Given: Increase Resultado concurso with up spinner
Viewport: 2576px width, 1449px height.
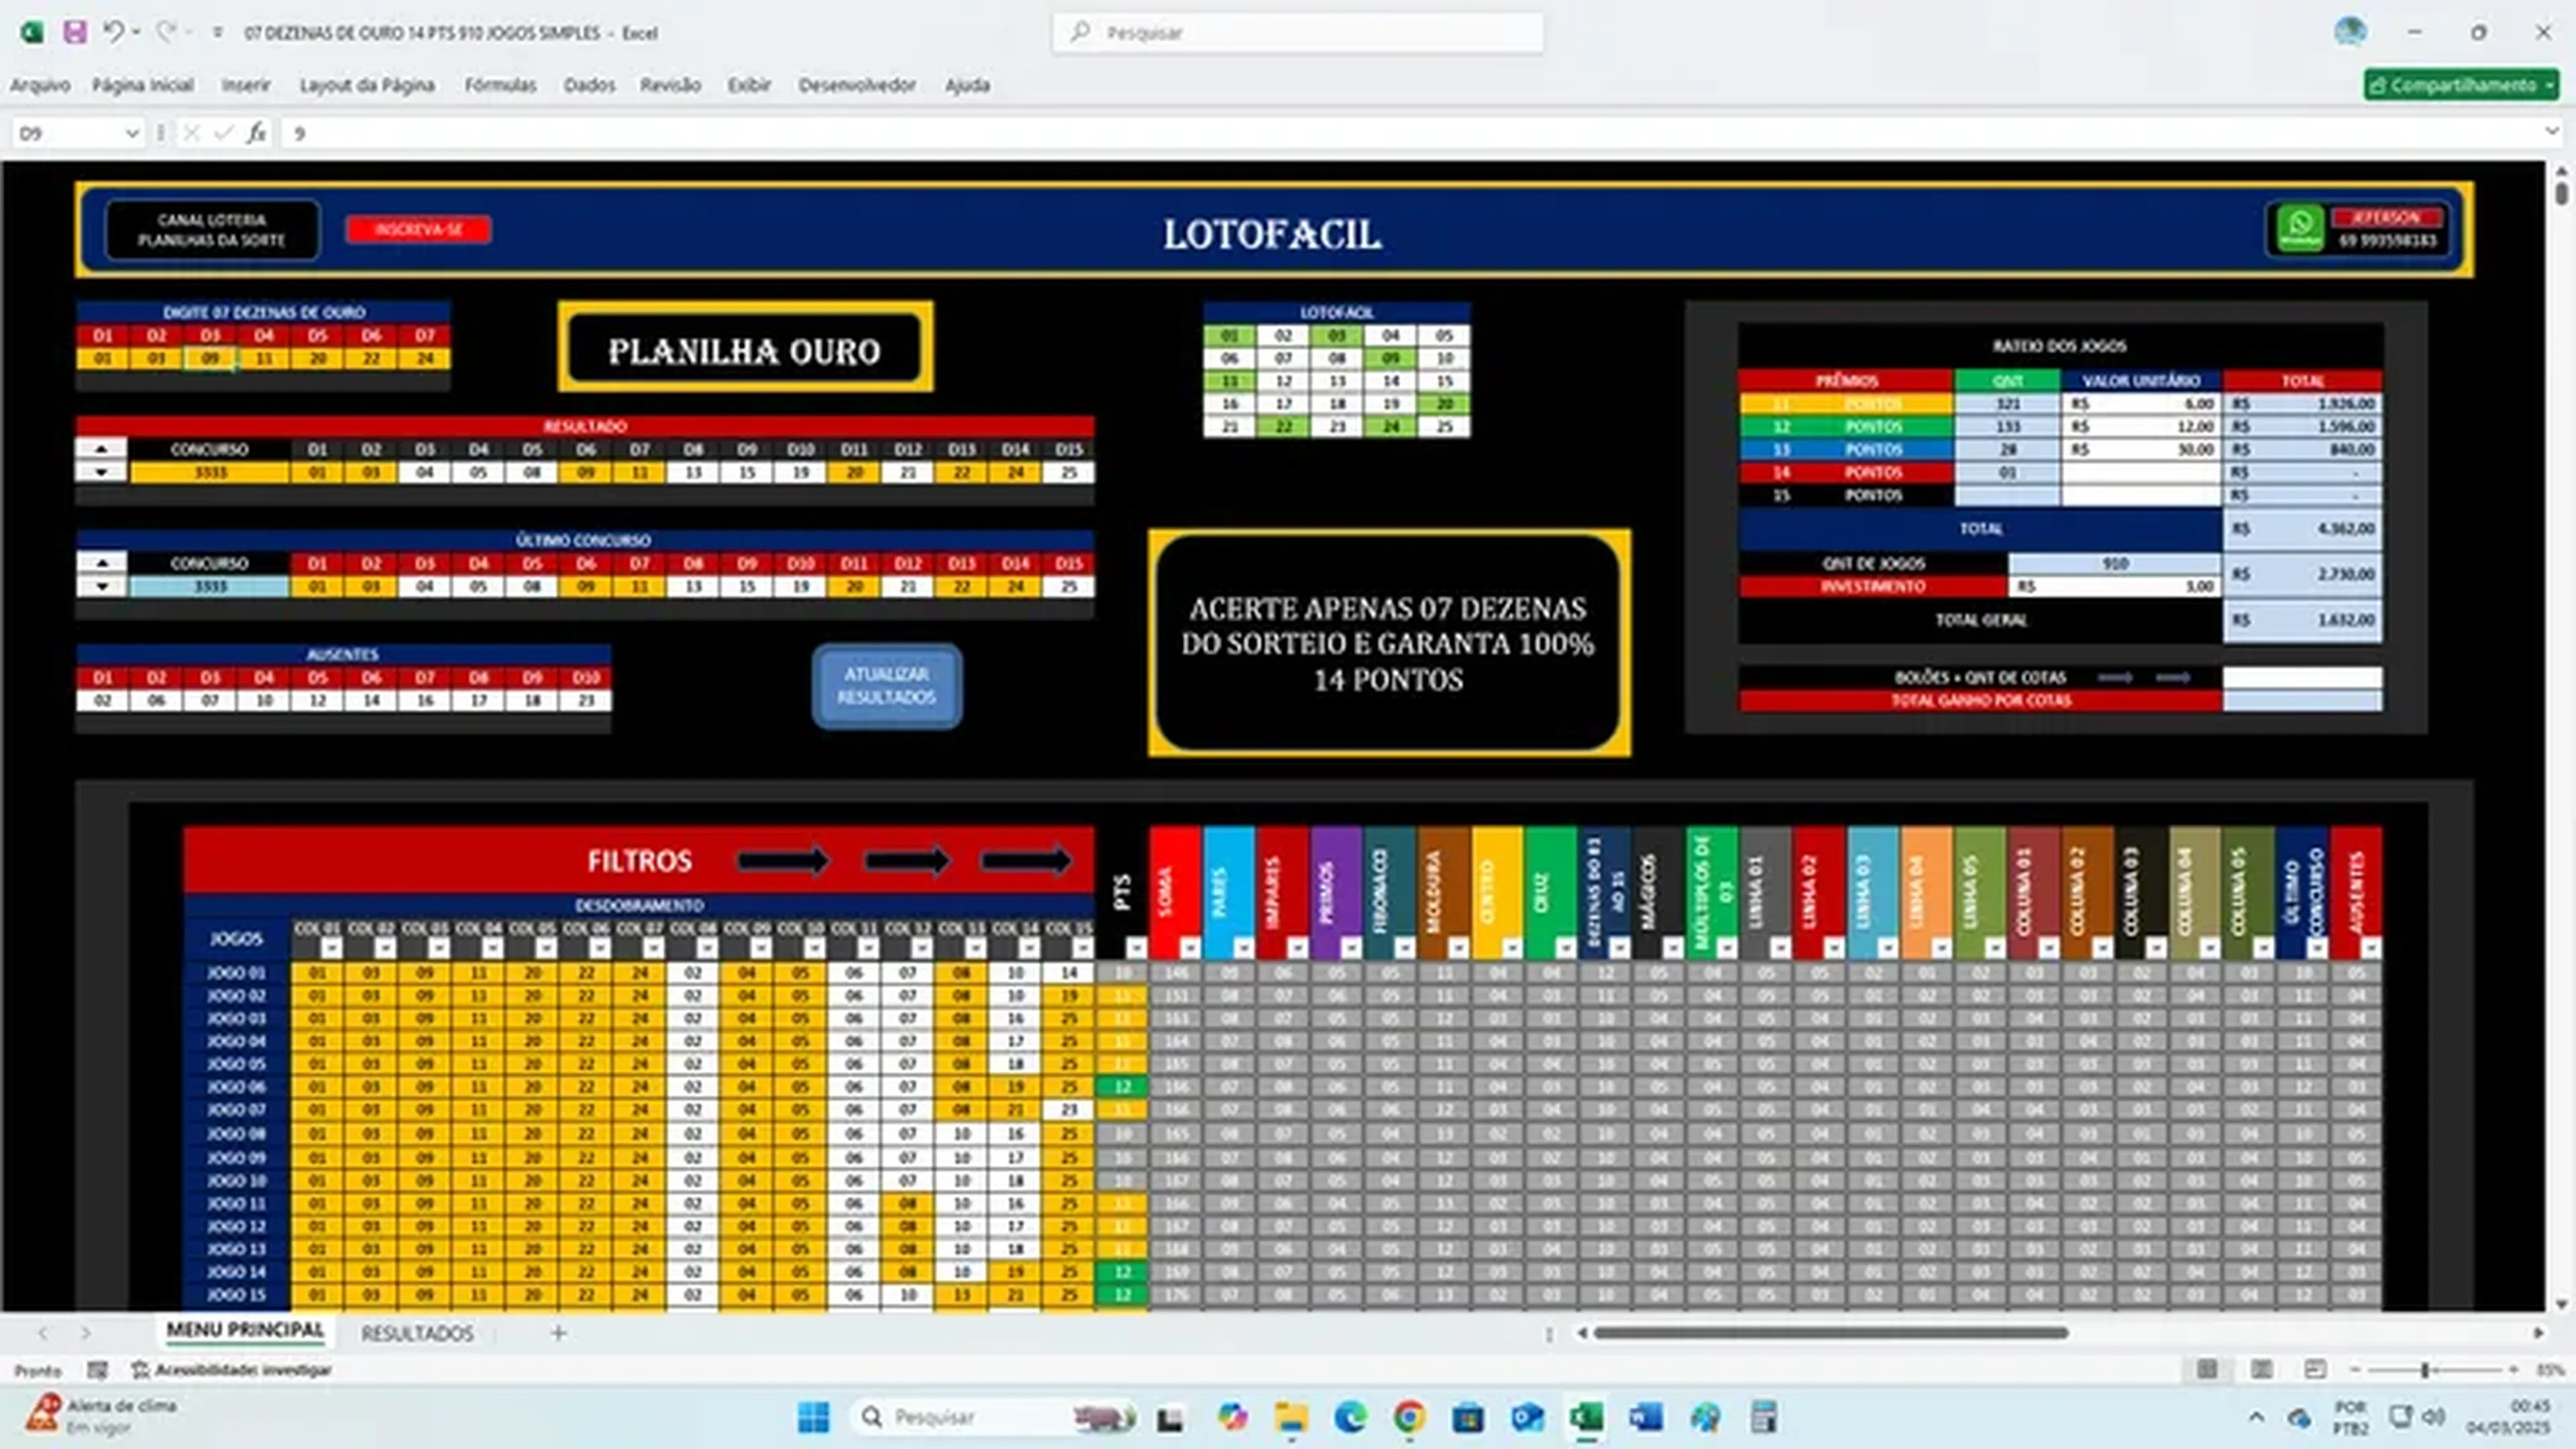Looking at the screenshot, I should pos(102,450).
